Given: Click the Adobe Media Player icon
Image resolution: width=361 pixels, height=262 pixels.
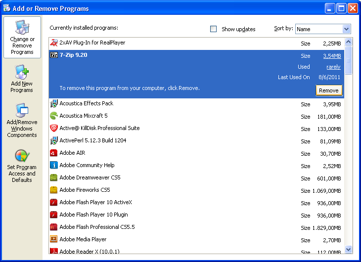Looking at the screenshot, I should pyautogui.click(x=54, y=239).
